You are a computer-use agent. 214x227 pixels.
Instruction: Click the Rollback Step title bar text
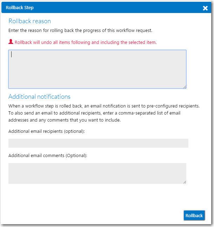click(x=20, y=7)
